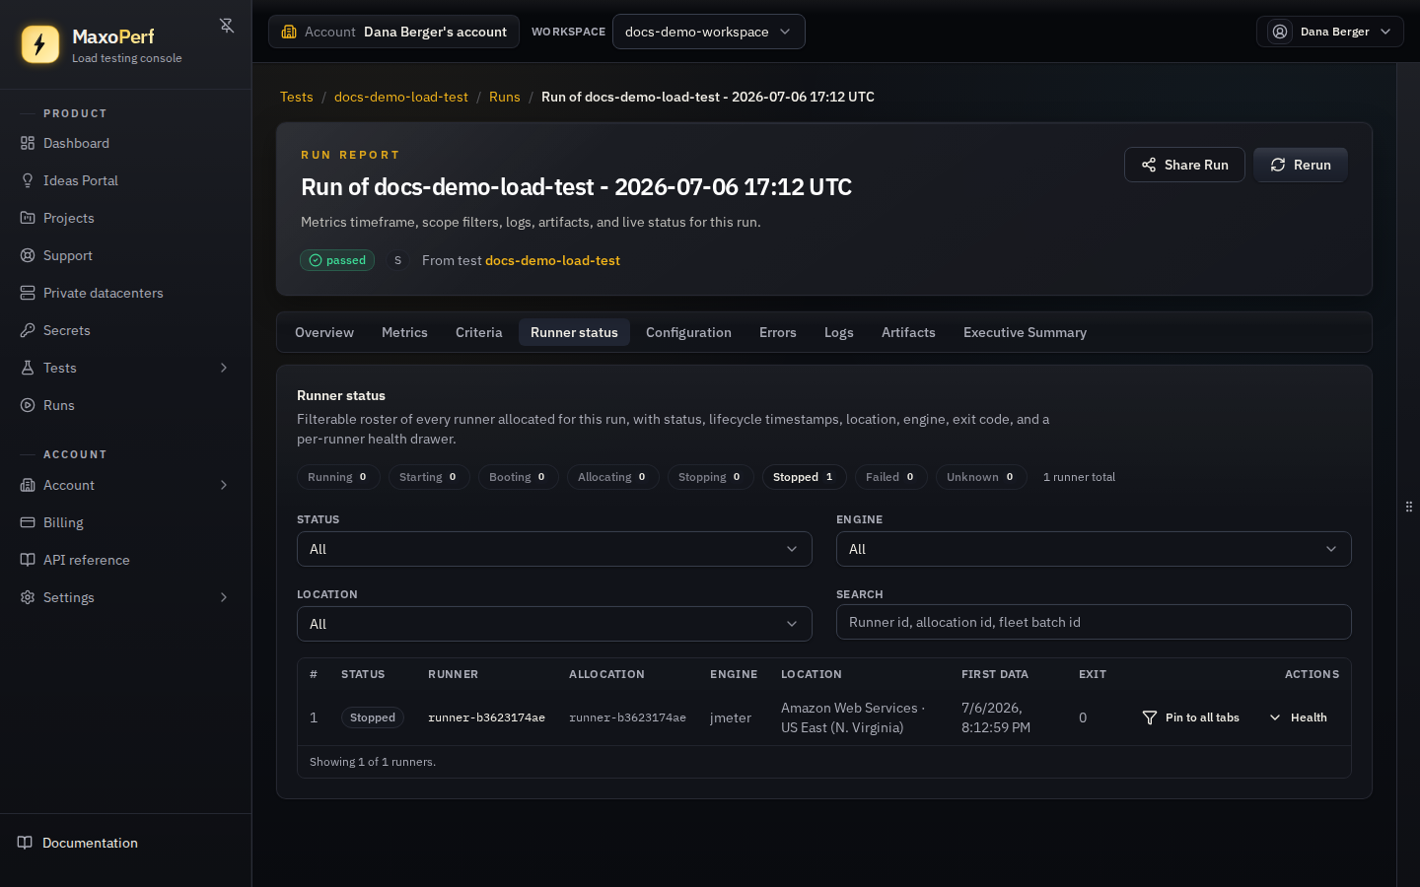Click the Secrets key icon
1420x887 pixels.
28,330
